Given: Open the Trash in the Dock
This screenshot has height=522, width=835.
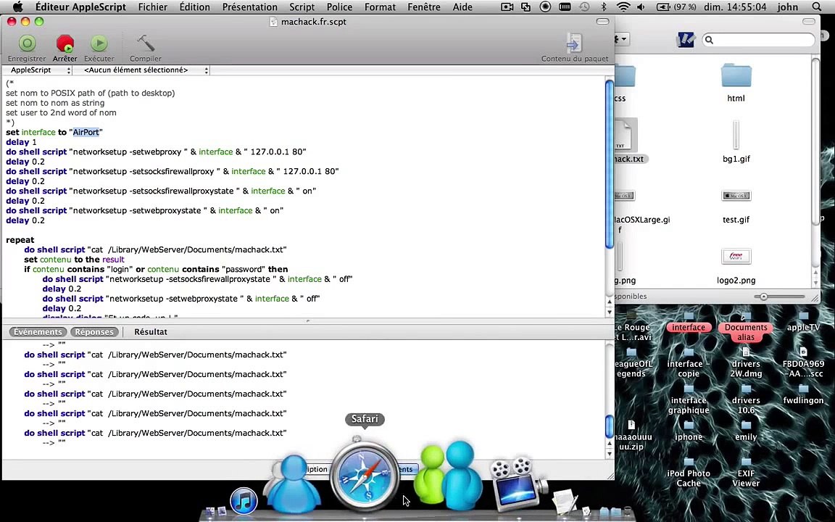Looking at the screenshot, I should coord(627,511).
